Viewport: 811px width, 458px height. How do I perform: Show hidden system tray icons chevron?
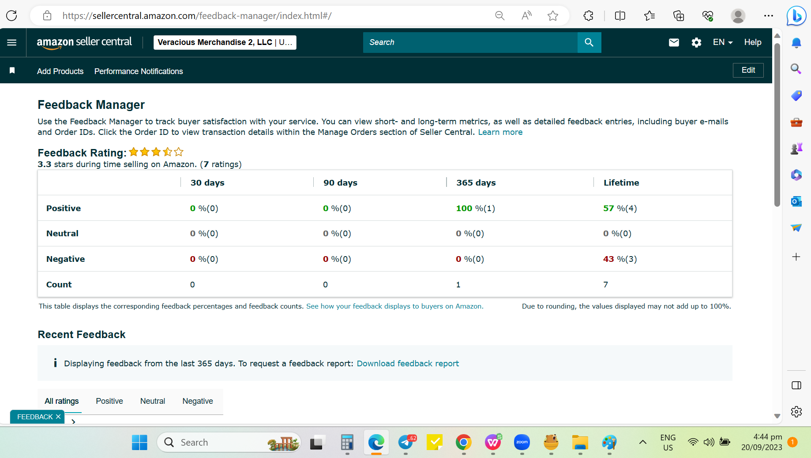[643, 442]
